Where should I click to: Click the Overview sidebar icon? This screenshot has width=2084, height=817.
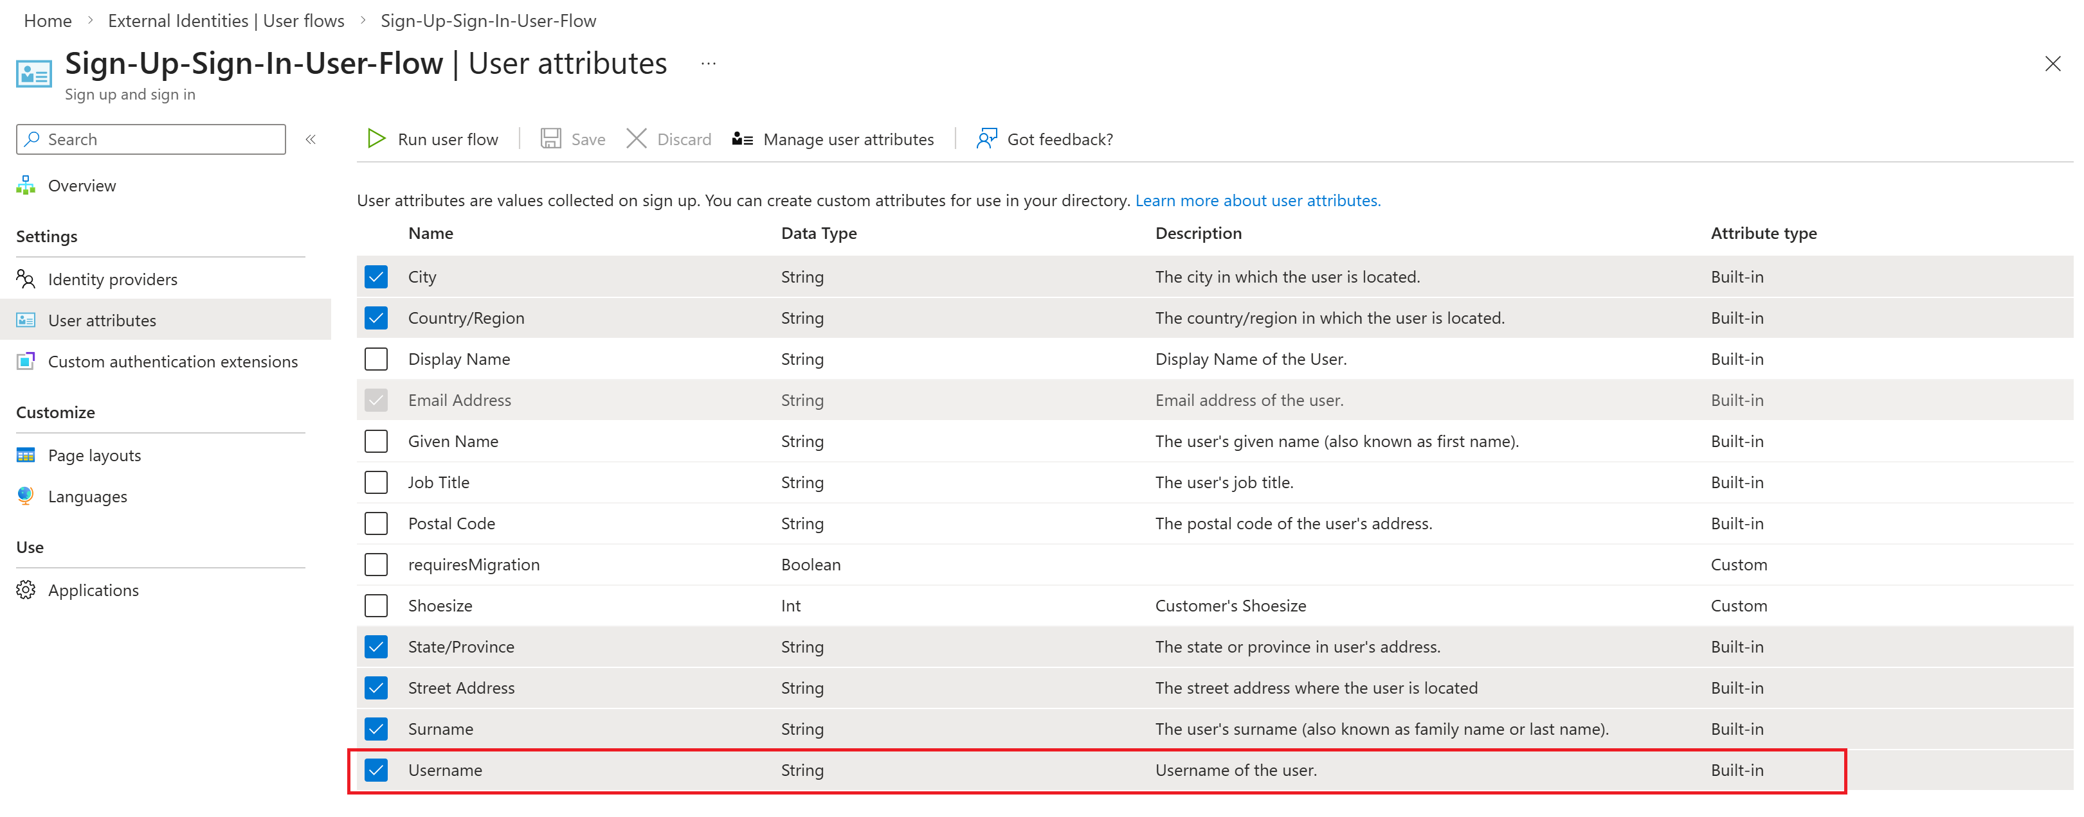pos(26,185)
